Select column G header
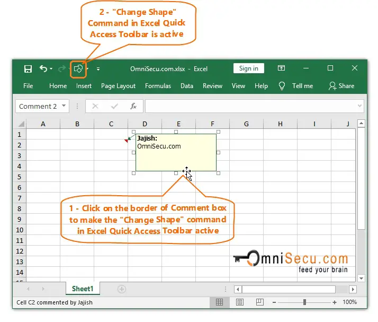Viewport: 378px width, 322px height. click(x=246, y=124)
